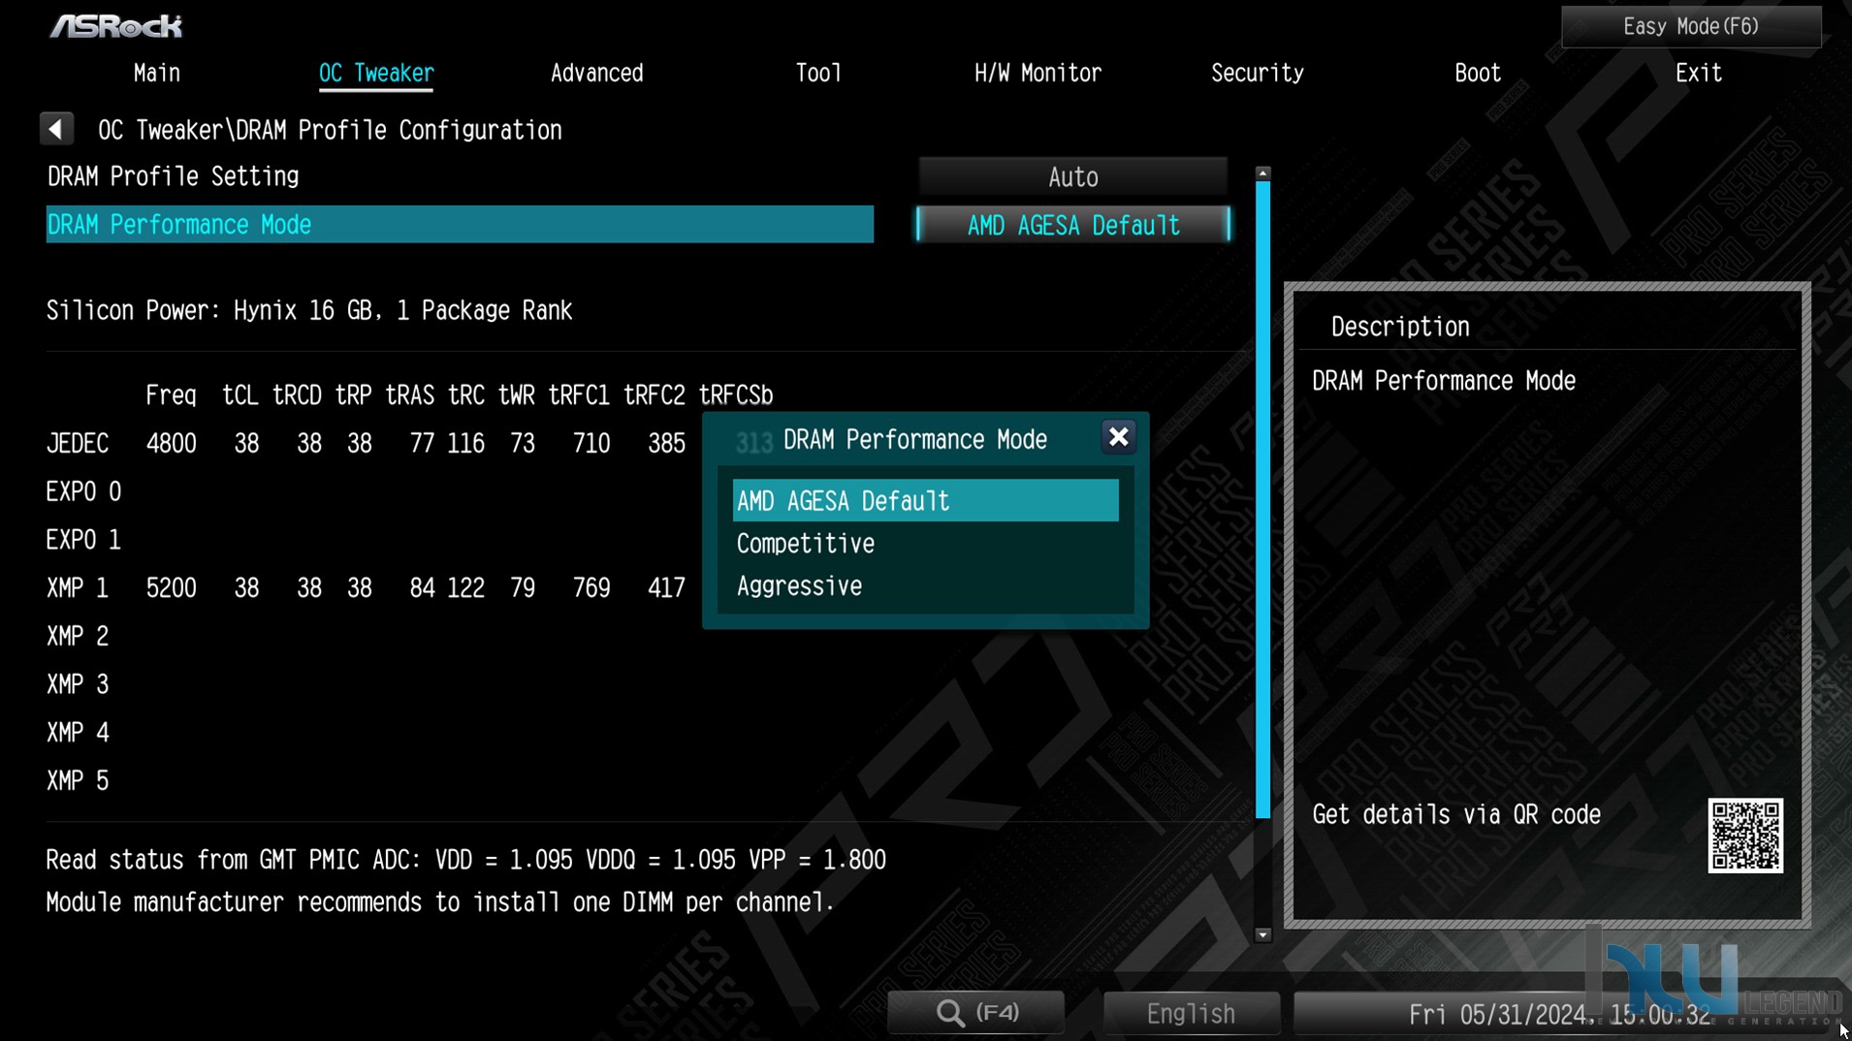Click the JEDEC frequency value 4800
The image size is (1852, 1041).
172,444
